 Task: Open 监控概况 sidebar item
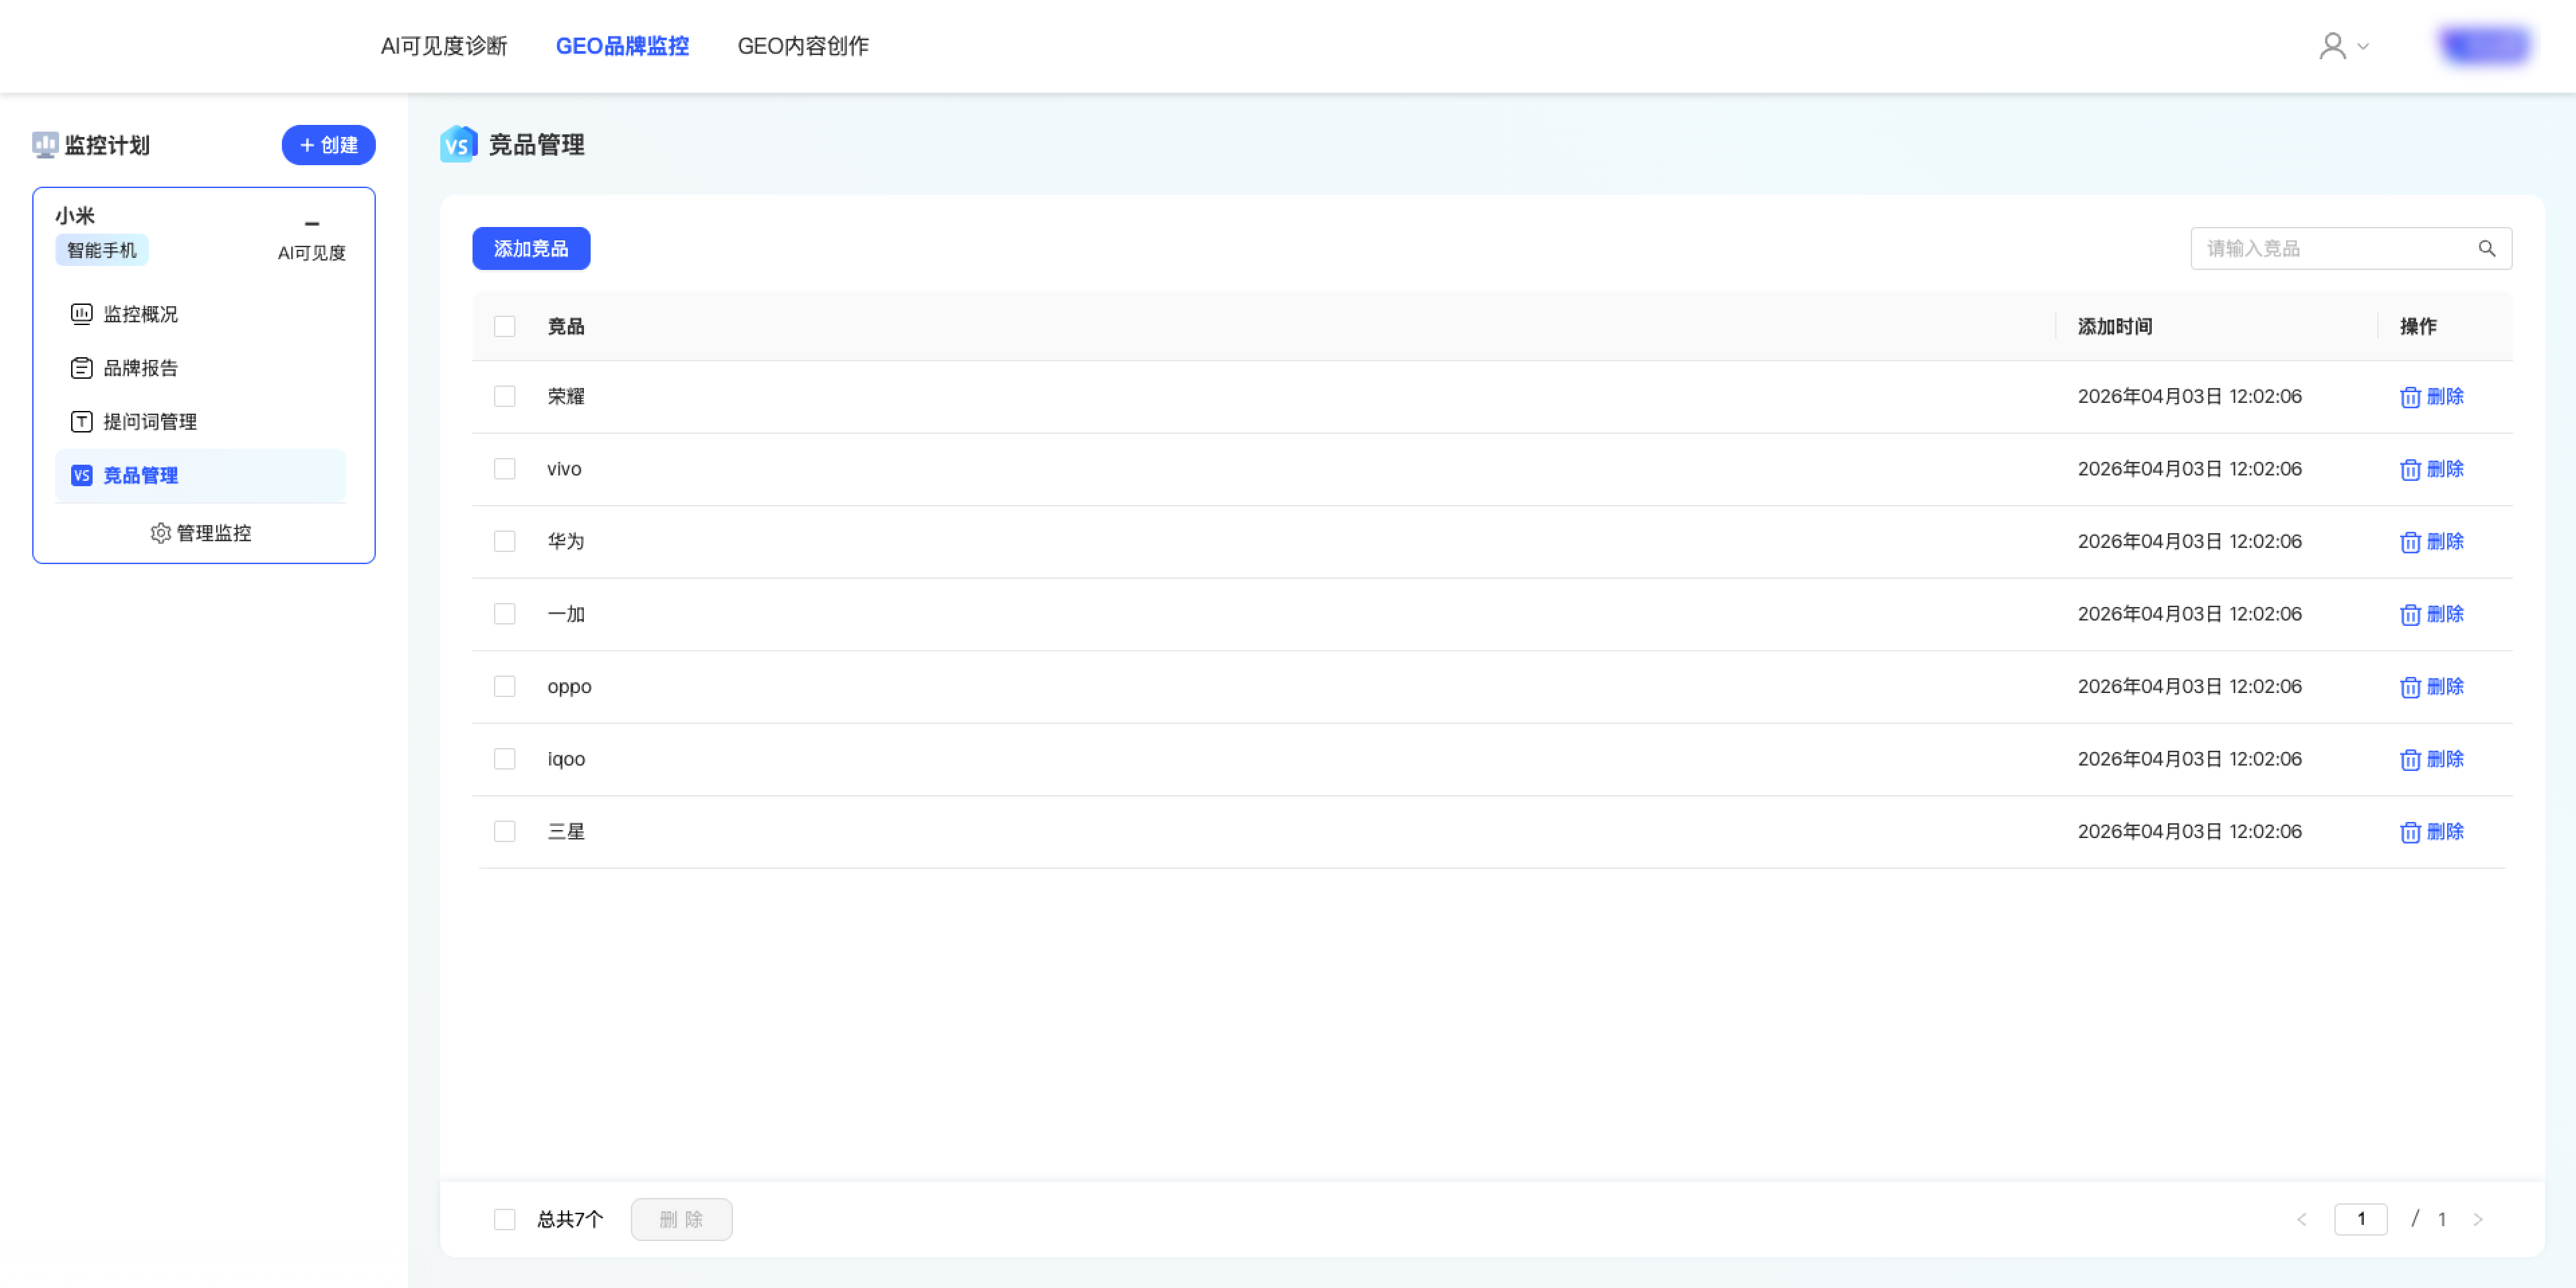click(x=140, y=314)
